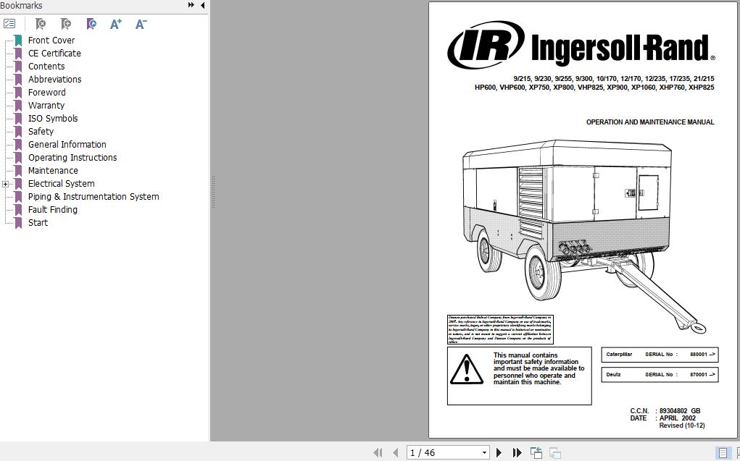The height and width of the screenshot is (461, 740).
Task: Collapse the bookmarks panel with left arrow
Action: click(x=202, y=5)
